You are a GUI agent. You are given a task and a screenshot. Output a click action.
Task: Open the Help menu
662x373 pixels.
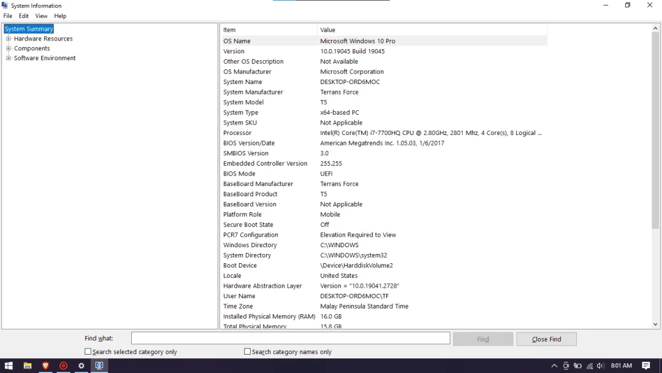point(60,16)
